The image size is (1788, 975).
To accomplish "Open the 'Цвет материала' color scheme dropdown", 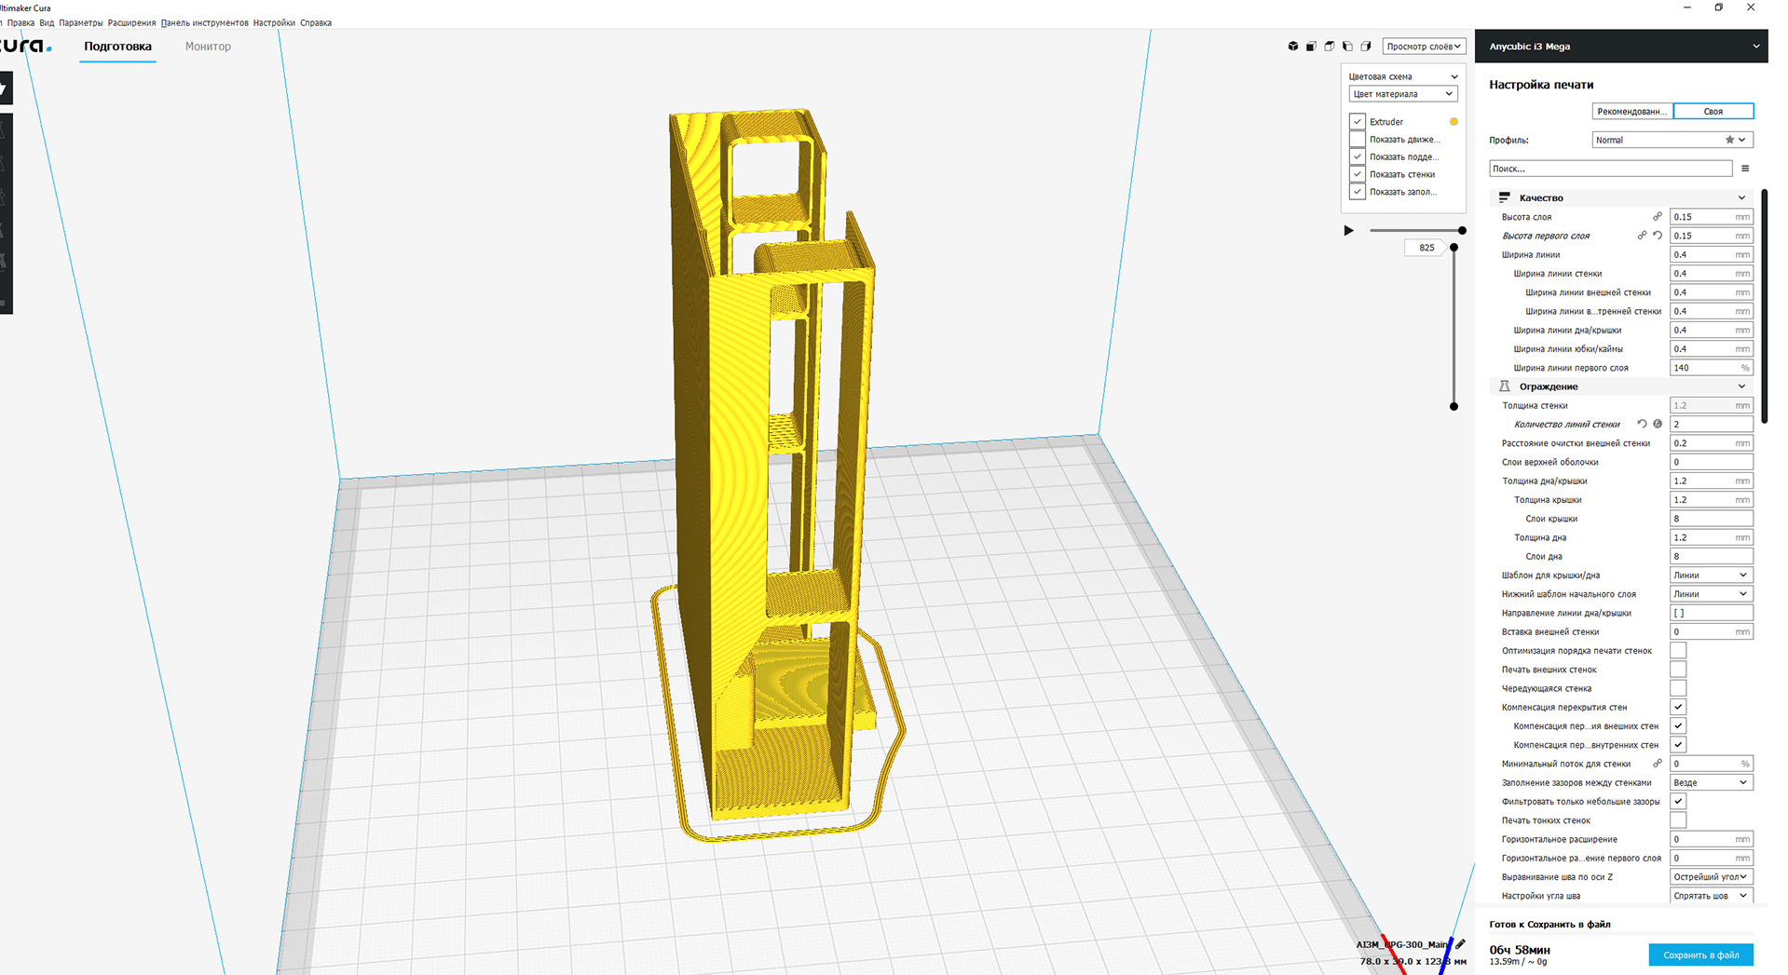I will 1402,94.
